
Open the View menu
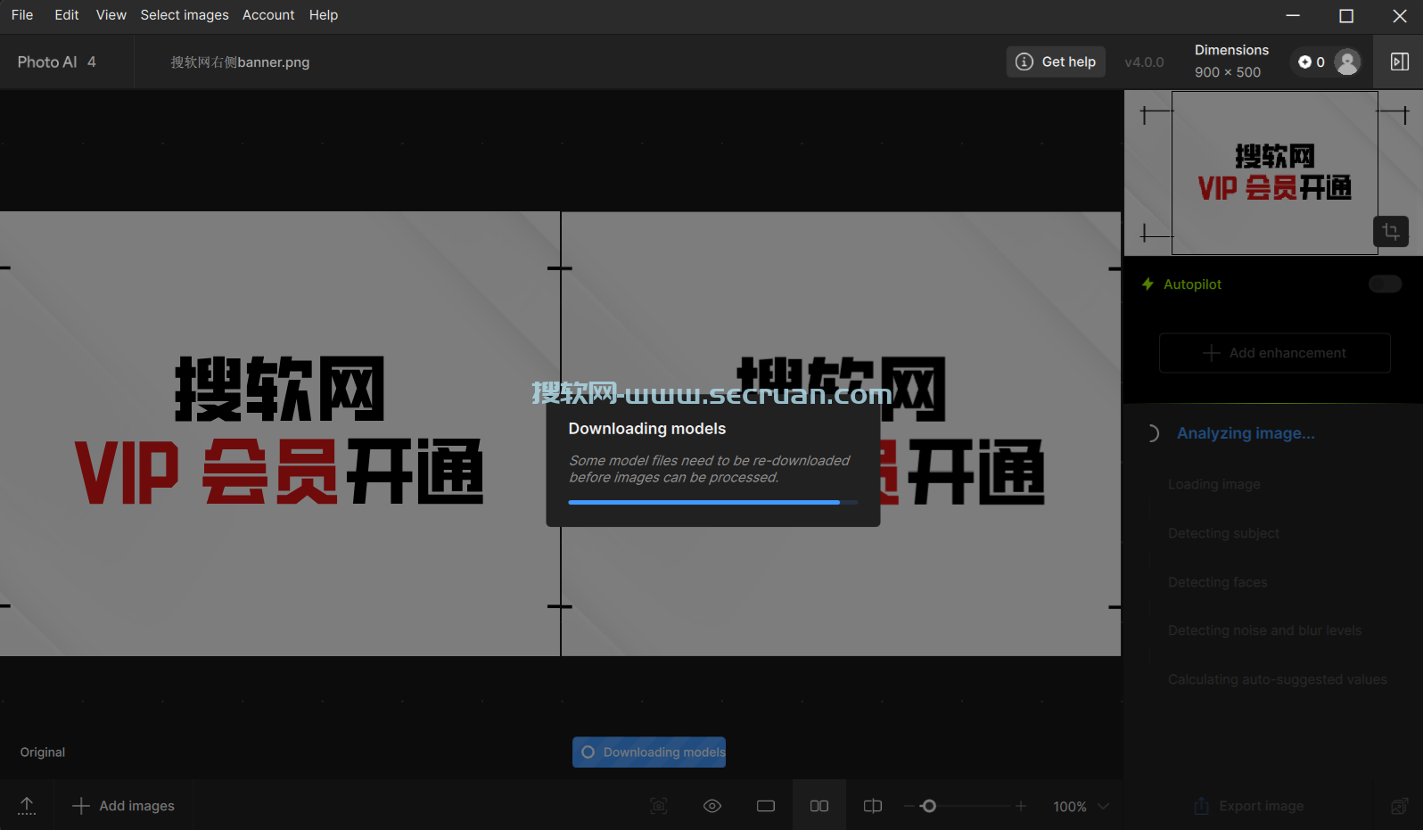coord(111,15)
